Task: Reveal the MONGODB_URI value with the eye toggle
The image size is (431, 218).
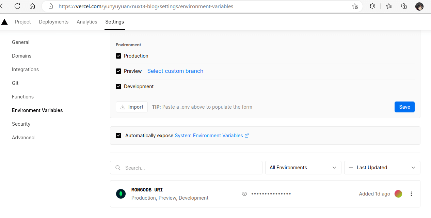Action: click(244, 193)
